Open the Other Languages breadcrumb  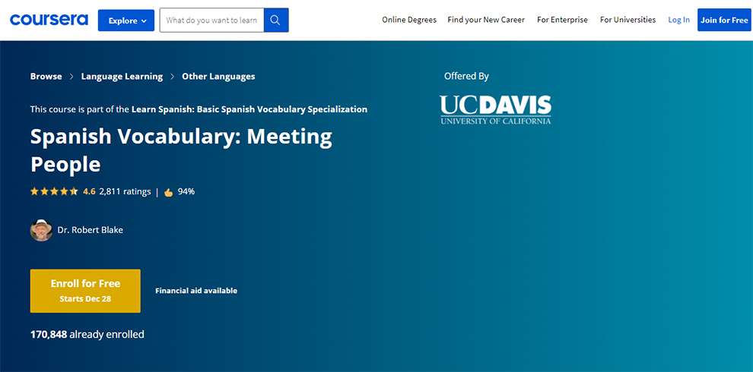pyautogui.click(x=218, y=76)
